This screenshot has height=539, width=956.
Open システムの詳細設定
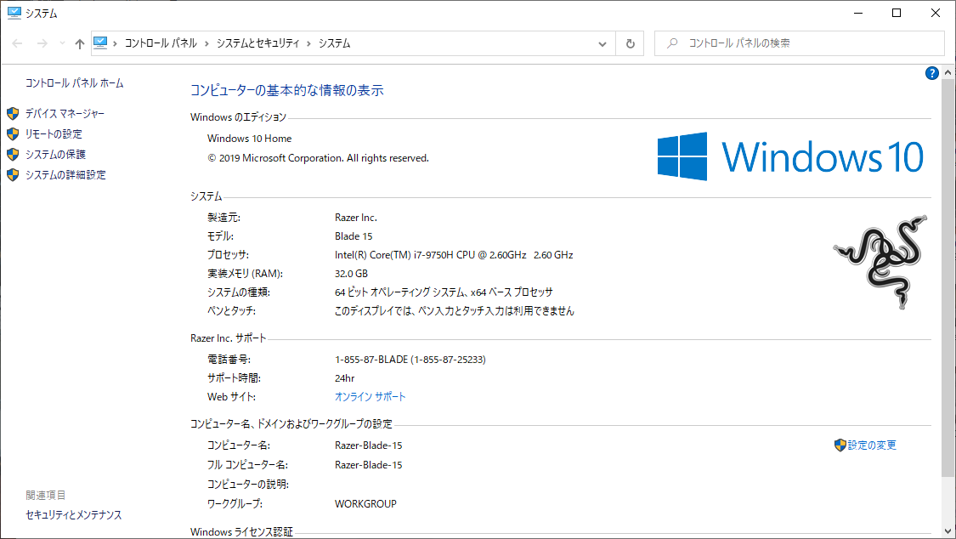[65, 175]
